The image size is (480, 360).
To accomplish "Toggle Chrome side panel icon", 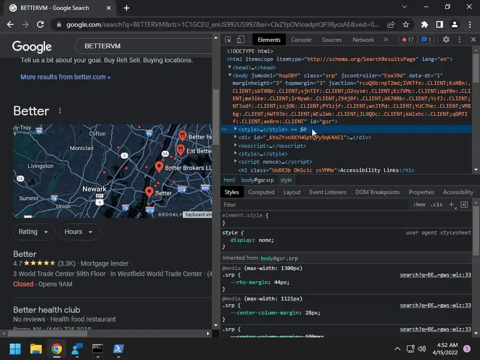I will point(440,25).
